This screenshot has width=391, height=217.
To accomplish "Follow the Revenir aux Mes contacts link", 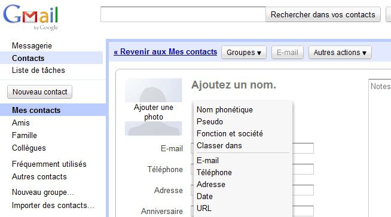I will pos(166,51).
